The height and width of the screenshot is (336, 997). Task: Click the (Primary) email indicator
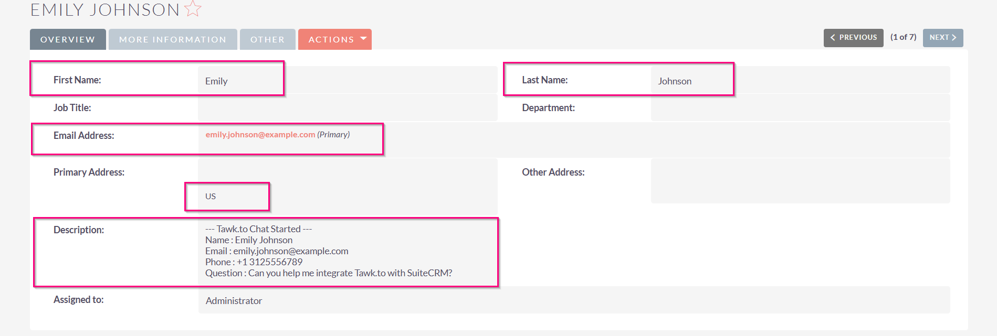[333, 135]
